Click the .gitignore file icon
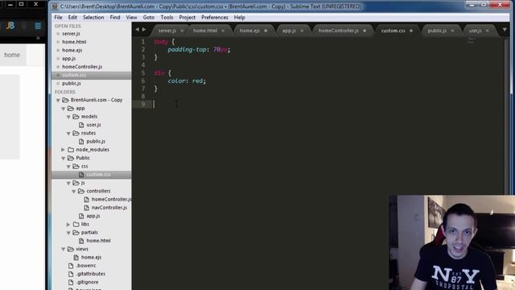This screenshot has height=290, width=515. pos(71,282)
